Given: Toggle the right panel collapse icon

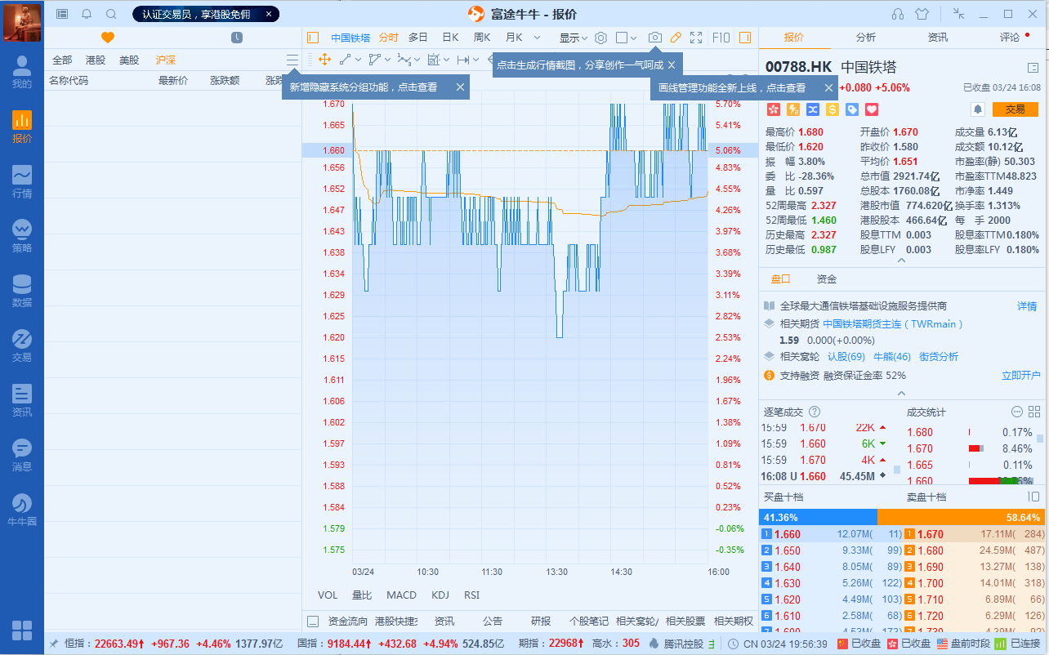Looking at the screenshot, I should (x=745, y=38).
